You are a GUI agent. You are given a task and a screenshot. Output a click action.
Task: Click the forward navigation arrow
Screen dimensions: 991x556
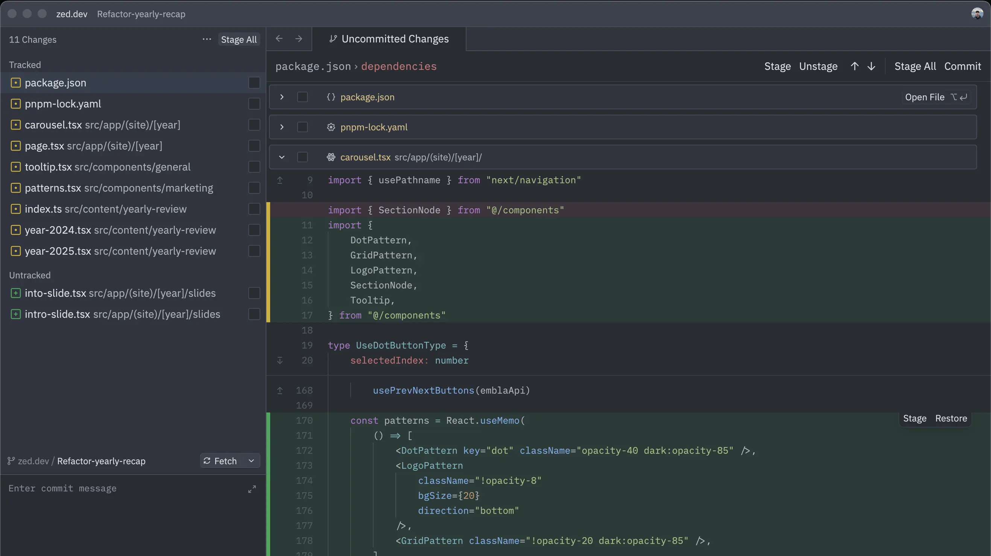coord(299,38)
